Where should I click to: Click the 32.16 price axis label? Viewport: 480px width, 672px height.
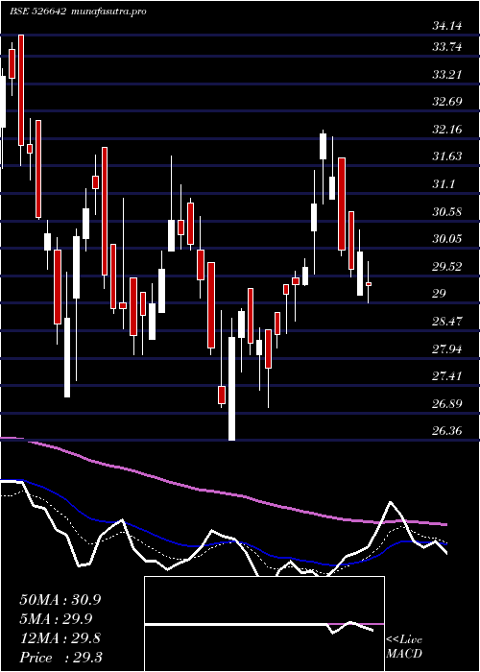[x=447, y=130]
